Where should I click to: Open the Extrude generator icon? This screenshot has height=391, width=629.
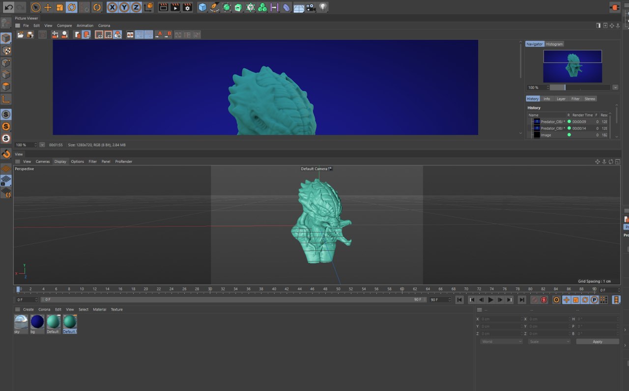(238, 7)
